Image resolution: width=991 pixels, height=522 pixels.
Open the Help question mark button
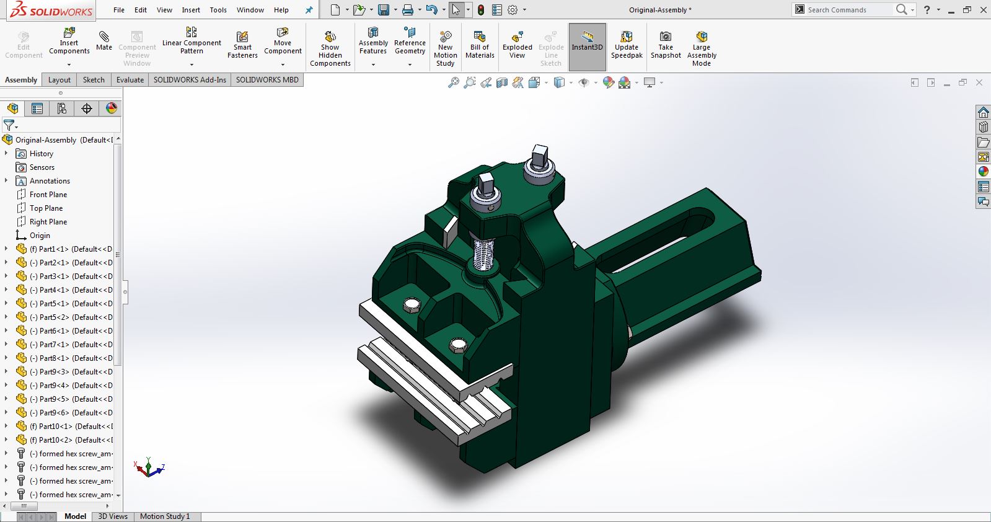[x=927, y=10]
